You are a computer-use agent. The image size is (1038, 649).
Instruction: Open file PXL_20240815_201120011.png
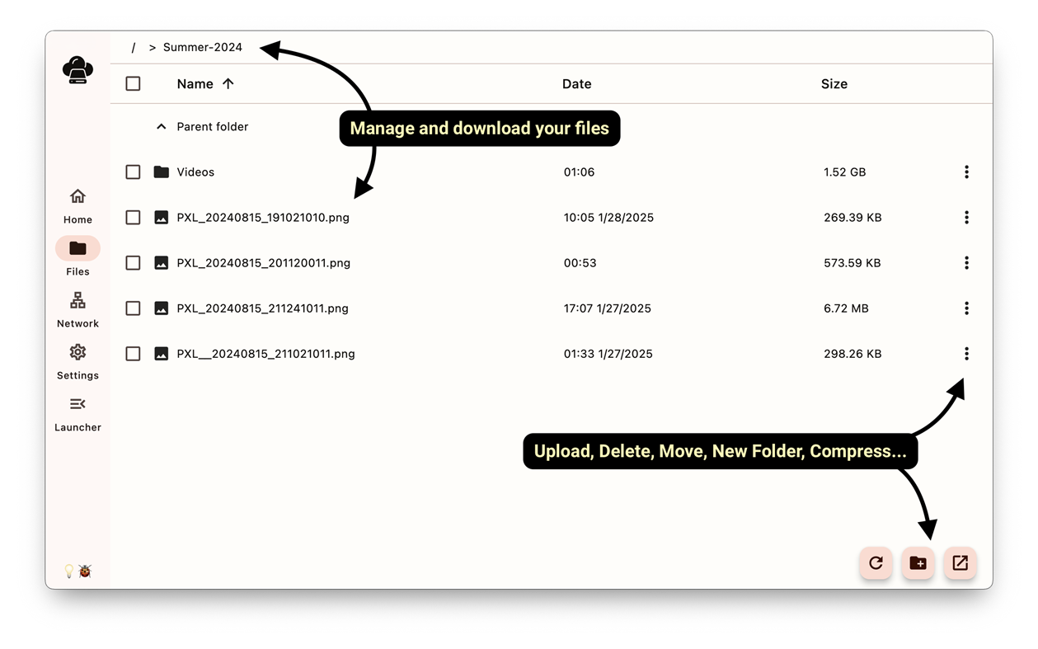point(264,263)
